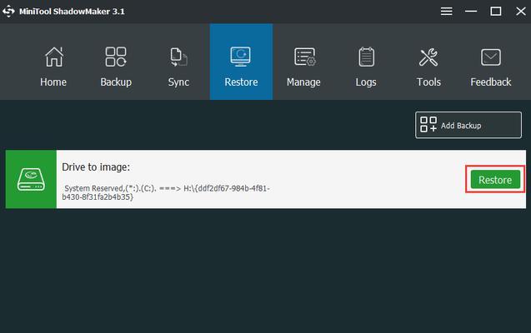
Task: Open the Tools wrench icon
Action: coord(428,57)
